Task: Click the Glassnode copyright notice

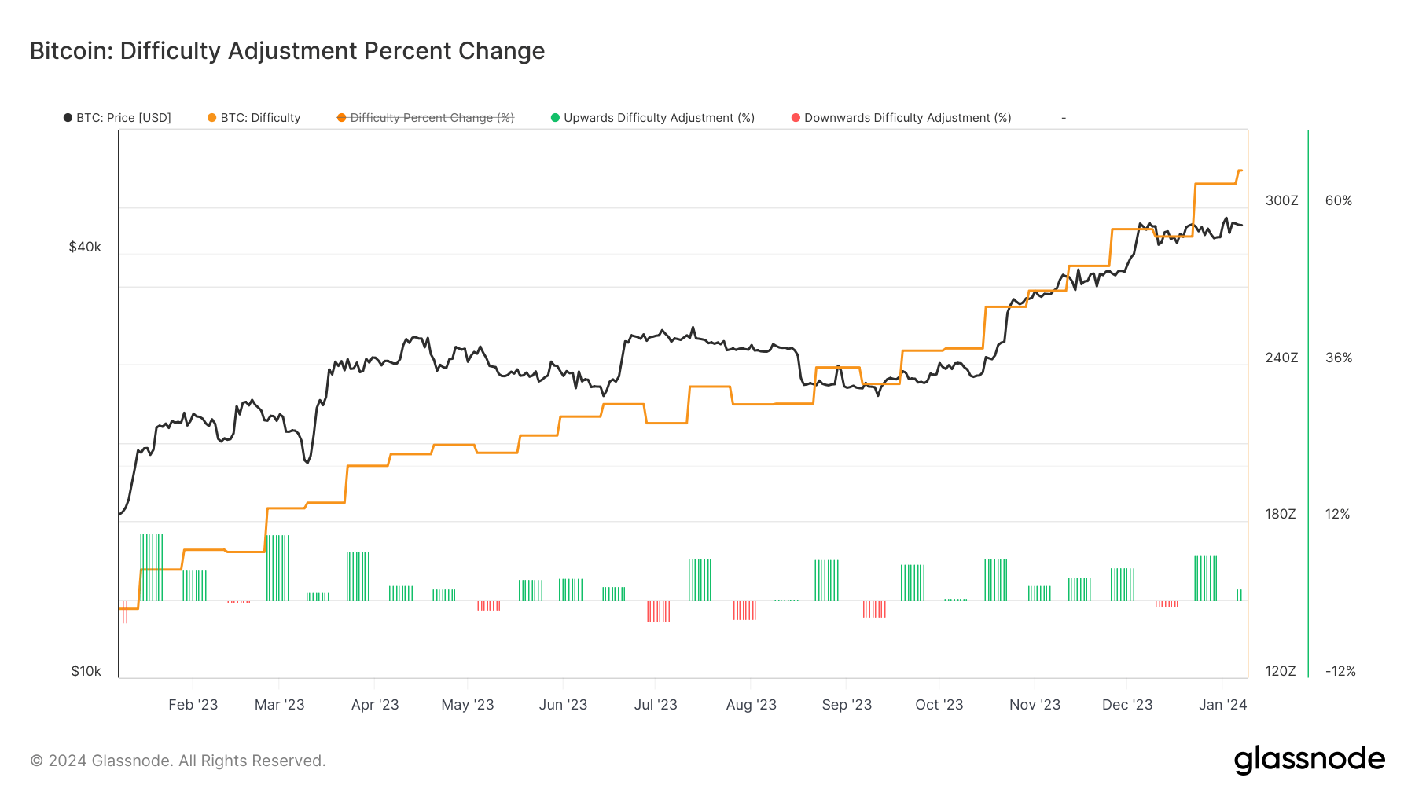Action: [x=178, y=761]
